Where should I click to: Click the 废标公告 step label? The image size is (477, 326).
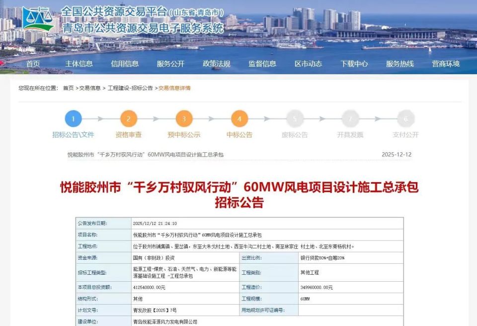tap(295, 135)
